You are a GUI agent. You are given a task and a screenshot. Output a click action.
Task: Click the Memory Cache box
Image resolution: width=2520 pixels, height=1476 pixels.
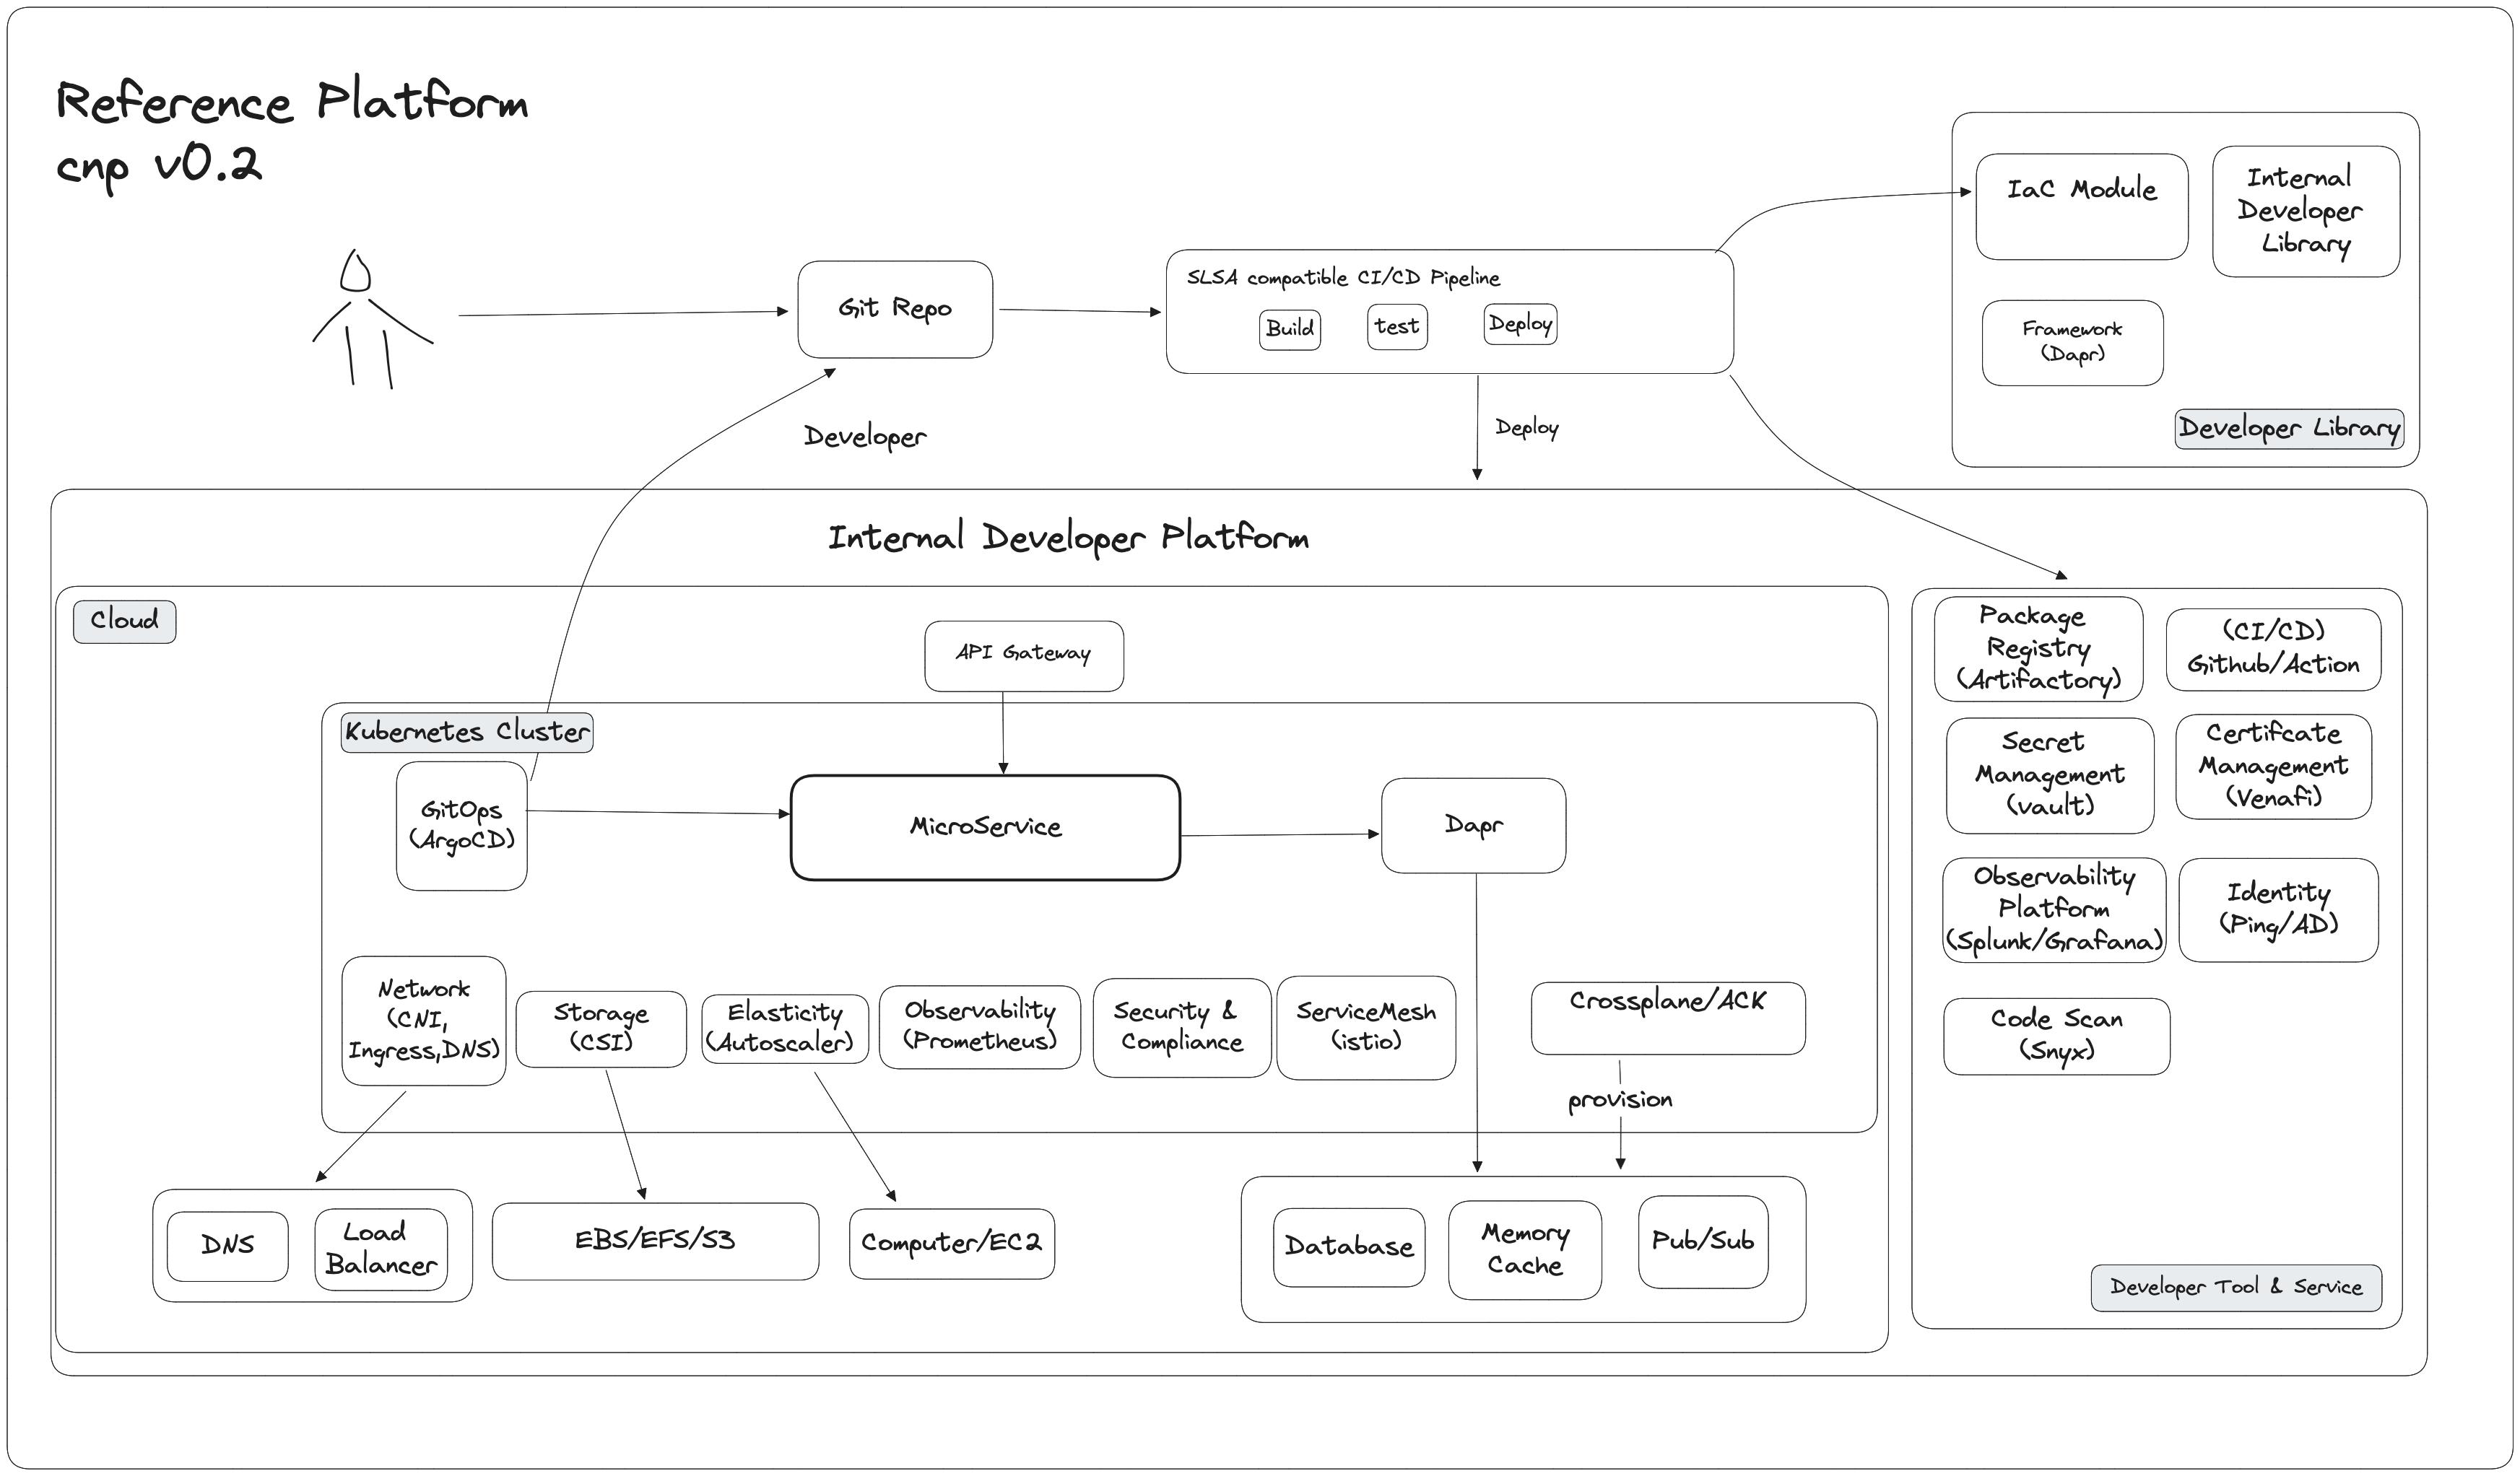pos(1525,1250)
